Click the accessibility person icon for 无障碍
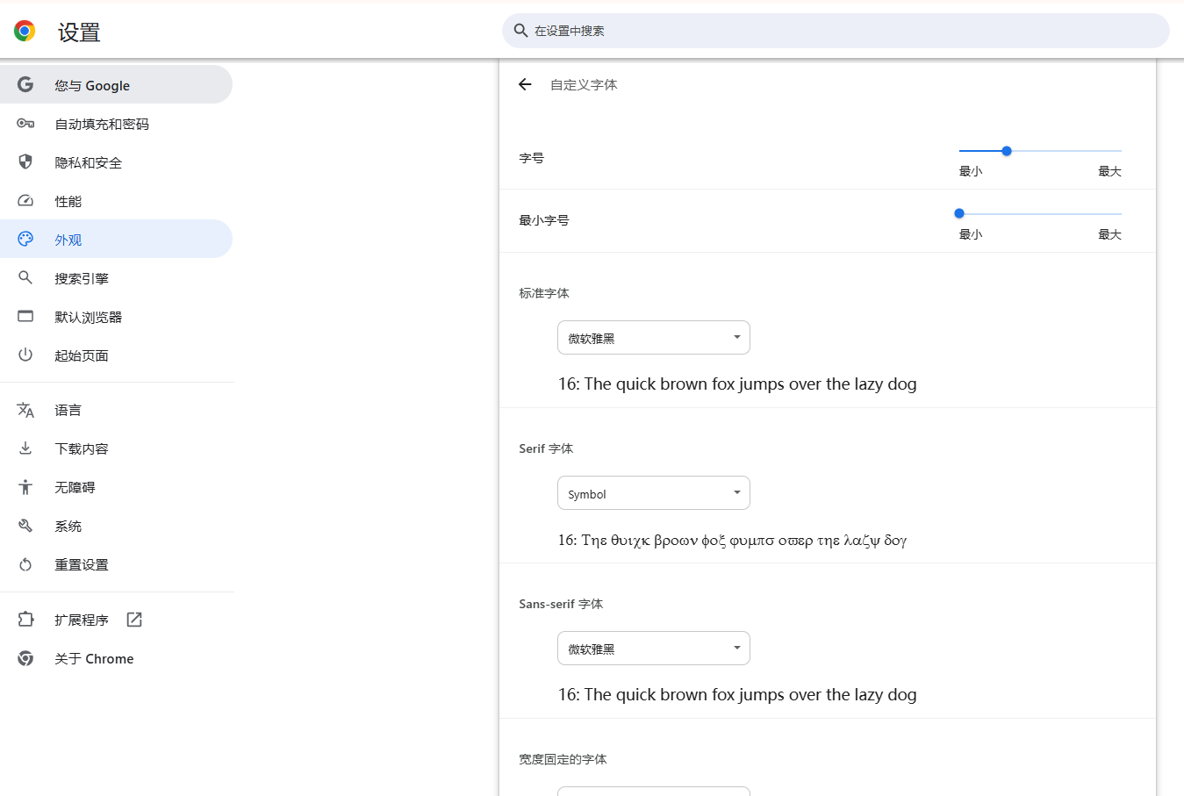The image size is (1184, 796). 25,487
